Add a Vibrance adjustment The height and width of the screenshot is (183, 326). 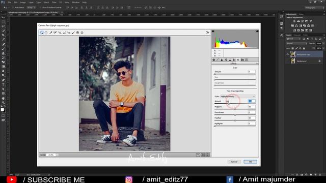[311, 21]
